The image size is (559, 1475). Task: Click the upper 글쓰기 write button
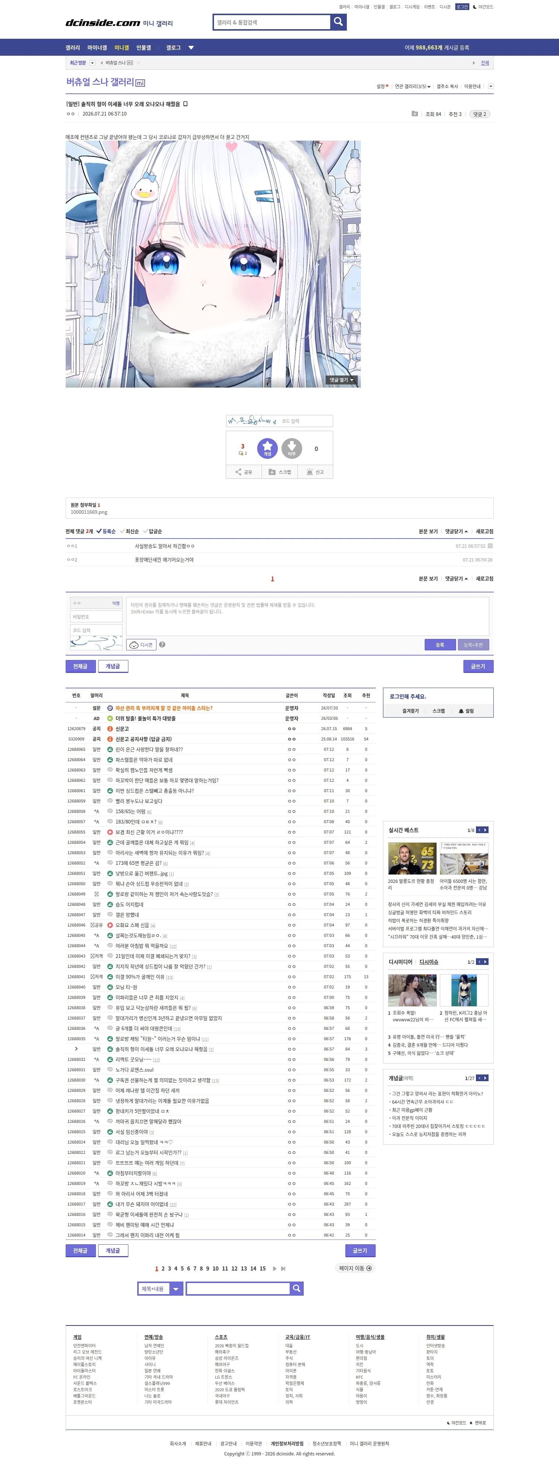coord(478,666)
